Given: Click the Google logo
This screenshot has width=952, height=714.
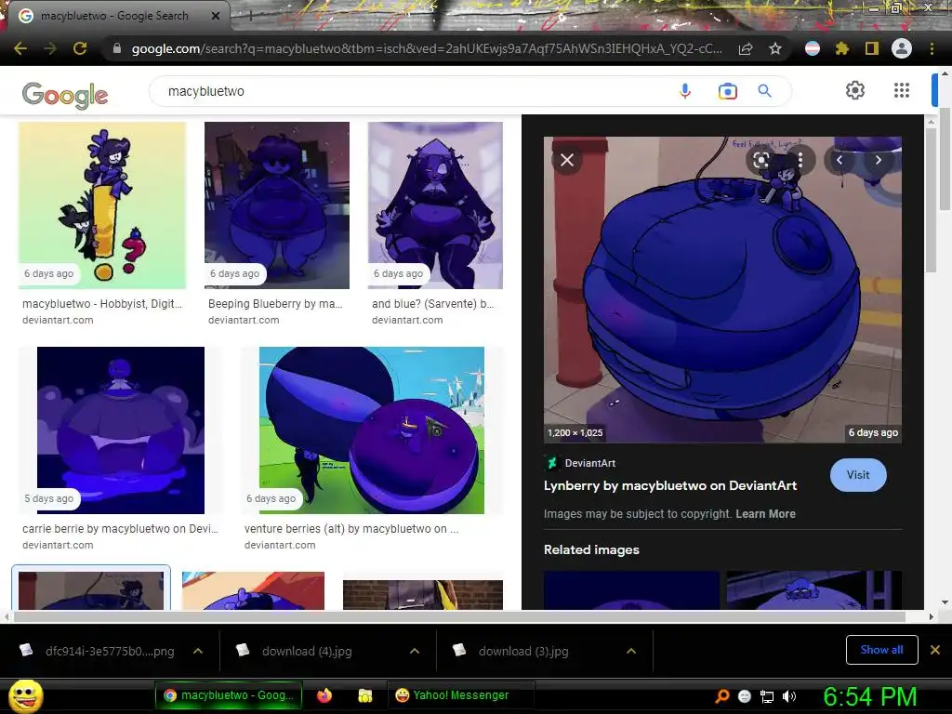Looking at the screenshot, I should [65, 95].
